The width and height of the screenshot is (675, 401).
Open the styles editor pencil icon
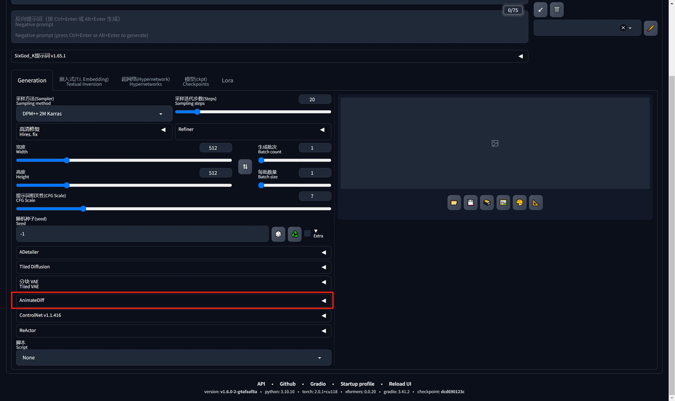(650, 28)
